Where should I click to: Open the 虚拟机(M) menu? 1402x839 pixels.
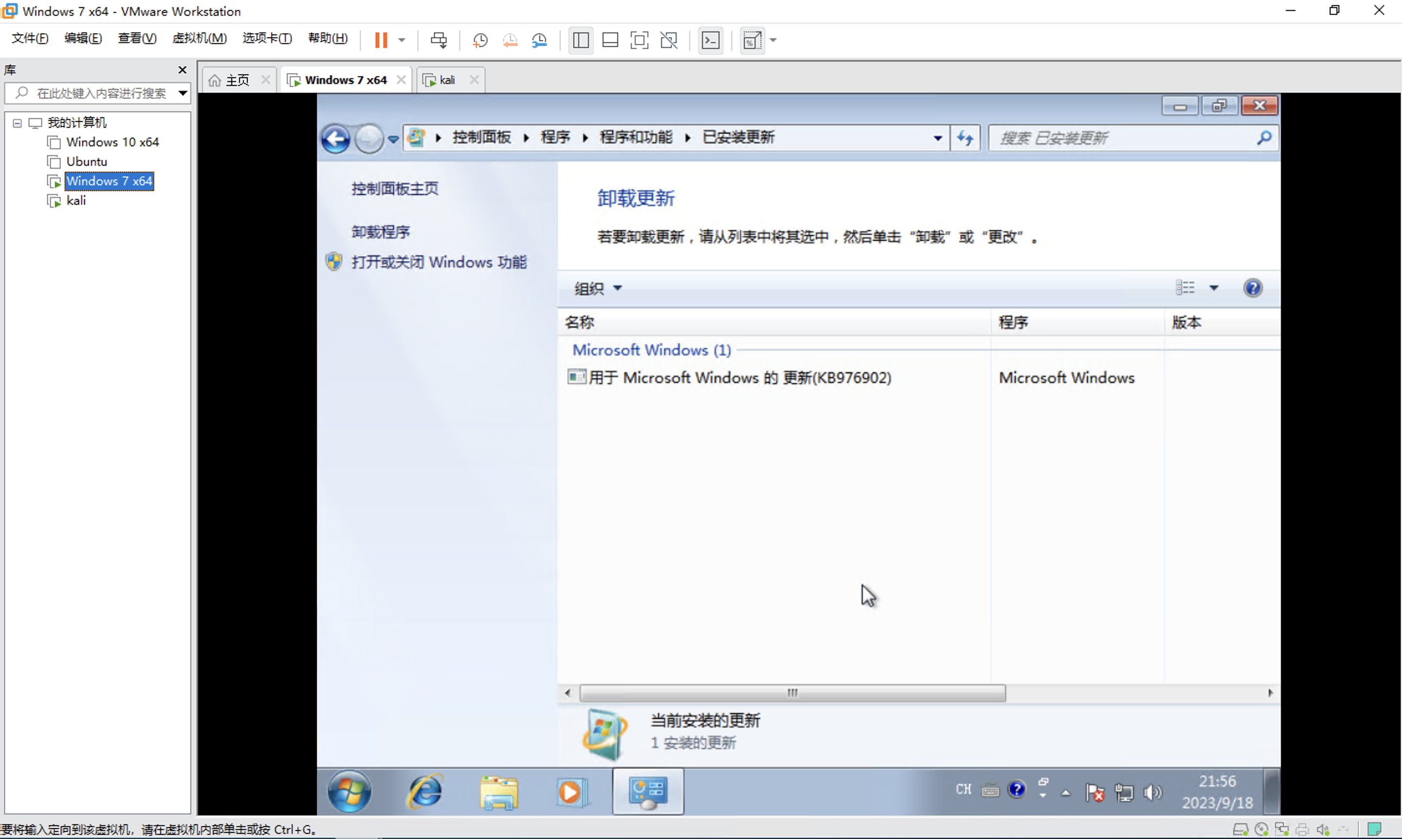[200, 38]
